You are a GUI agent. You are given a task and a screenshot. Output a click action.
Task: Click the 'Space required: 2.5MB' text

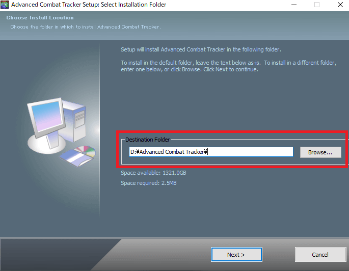coord(148,182)
